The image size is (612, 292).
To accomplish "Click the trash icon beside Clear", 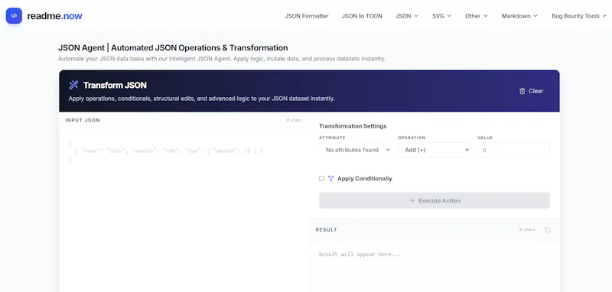I will tap(522, 91).
